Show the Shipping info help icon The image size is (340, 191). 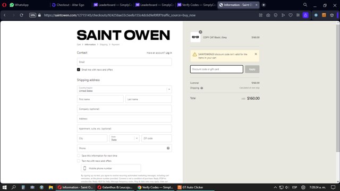[x=202, y=88]
